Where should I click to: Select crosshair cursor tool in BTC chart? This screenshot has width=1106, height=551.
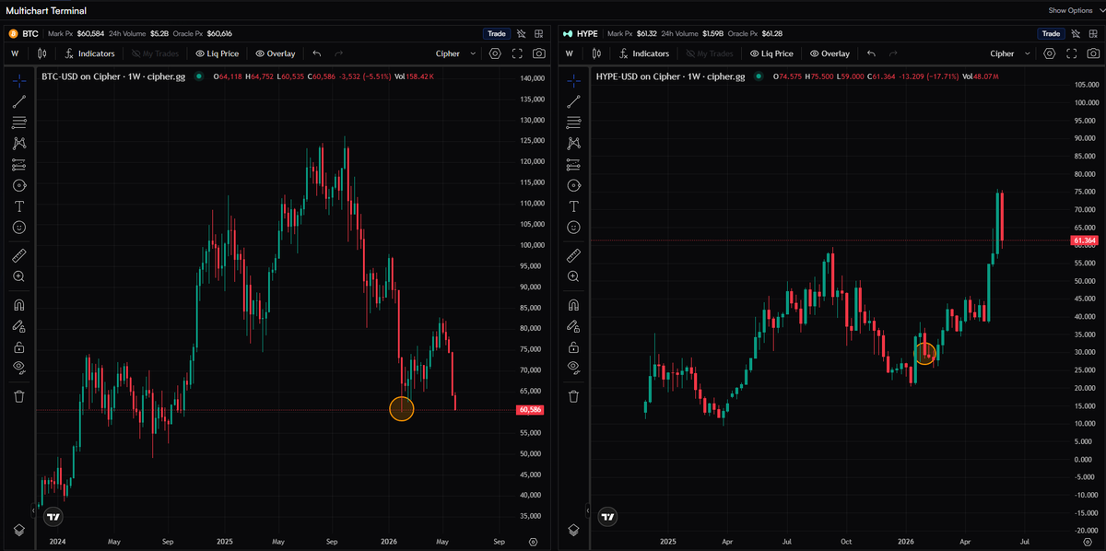(x=18, y=80)
